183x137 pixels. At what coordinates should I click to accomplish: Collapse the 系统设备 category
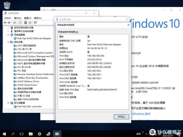pos(8,42)
